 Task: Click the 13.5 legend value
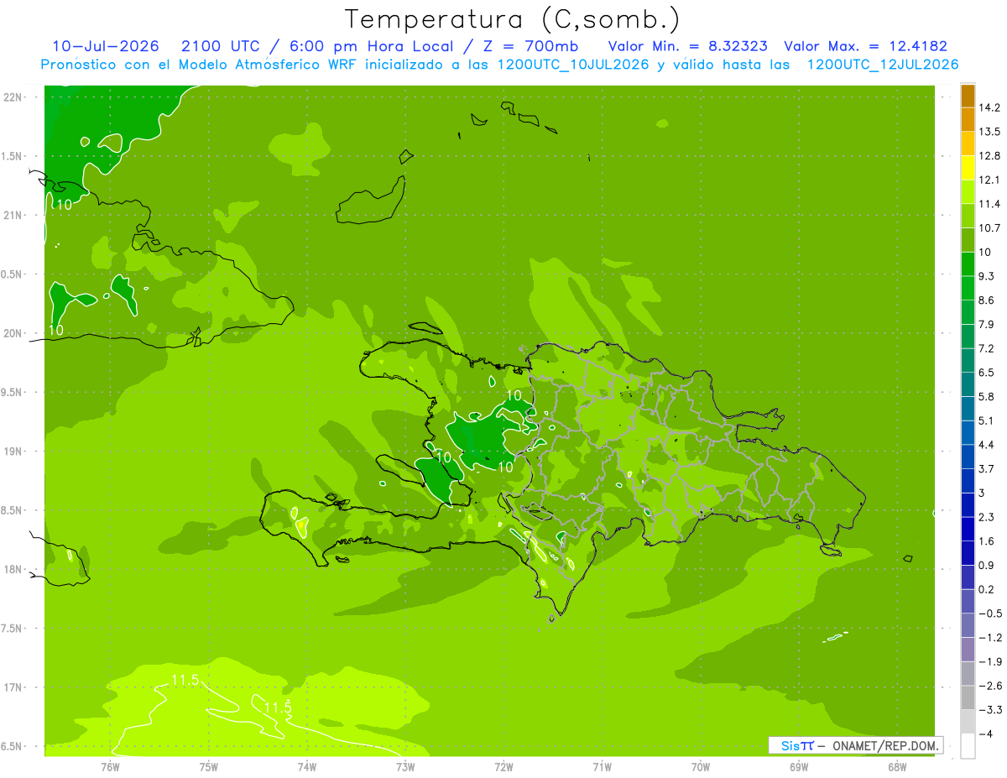pos(990,132)
